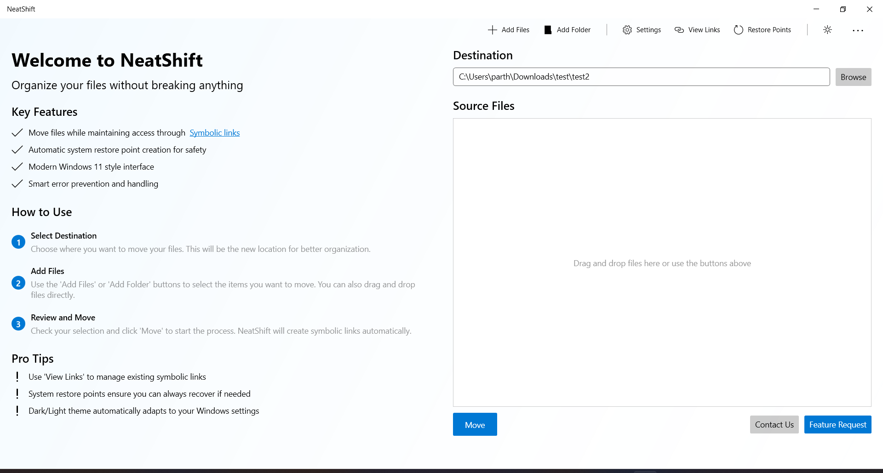
Task: Click the View Links chain icon
Action: [x=679, y=30]
